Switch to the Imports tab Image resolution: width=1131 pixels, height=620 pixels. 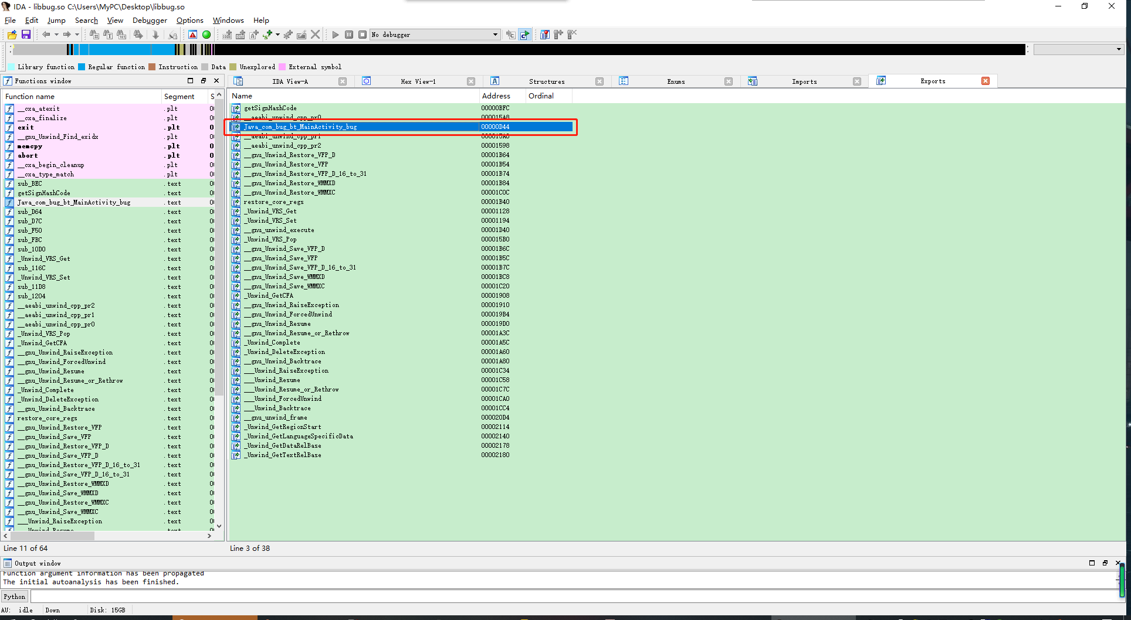pos(804,81)
